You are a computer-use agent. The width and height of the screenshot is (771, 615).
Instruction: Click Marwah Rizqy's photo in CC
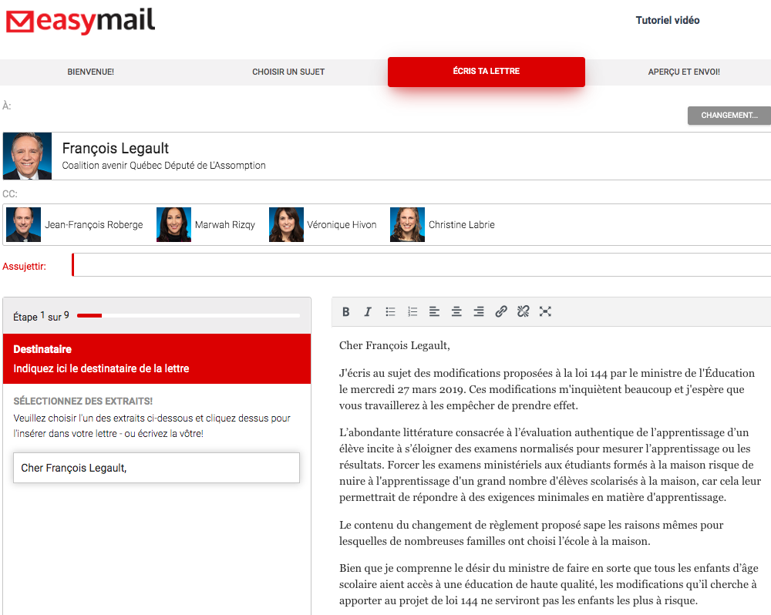point(173,225)
